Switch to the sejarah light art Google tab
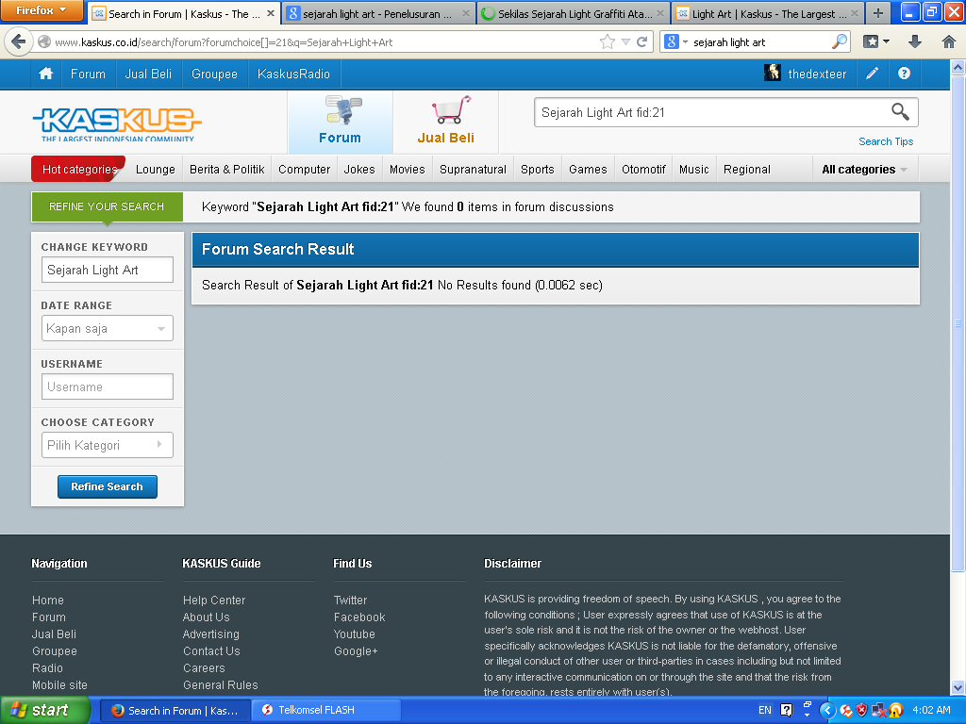Screen dimensions: 966x724 tap(378, 13)
